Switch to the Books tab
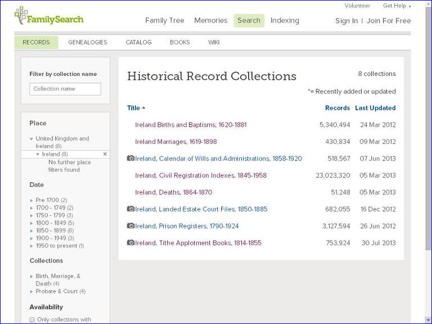 180,42
